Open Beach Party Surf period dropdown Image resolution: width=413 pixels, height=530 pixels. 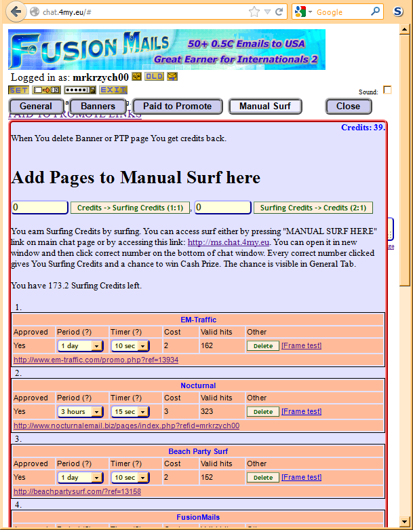tap(80, 478)
